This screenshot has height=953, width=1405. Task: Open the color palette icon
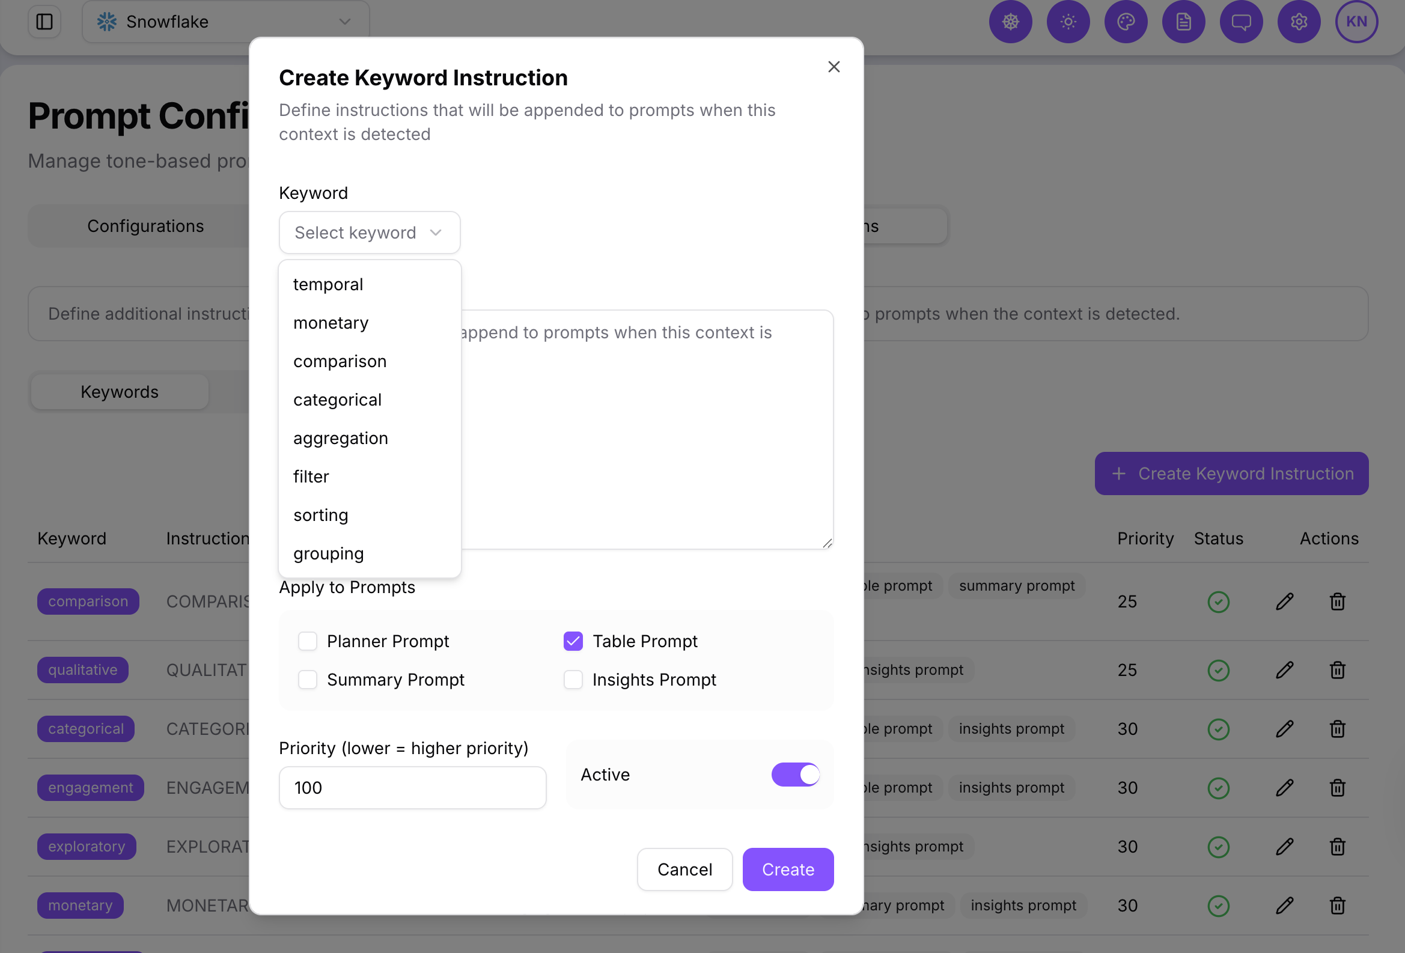(1126, 22)
